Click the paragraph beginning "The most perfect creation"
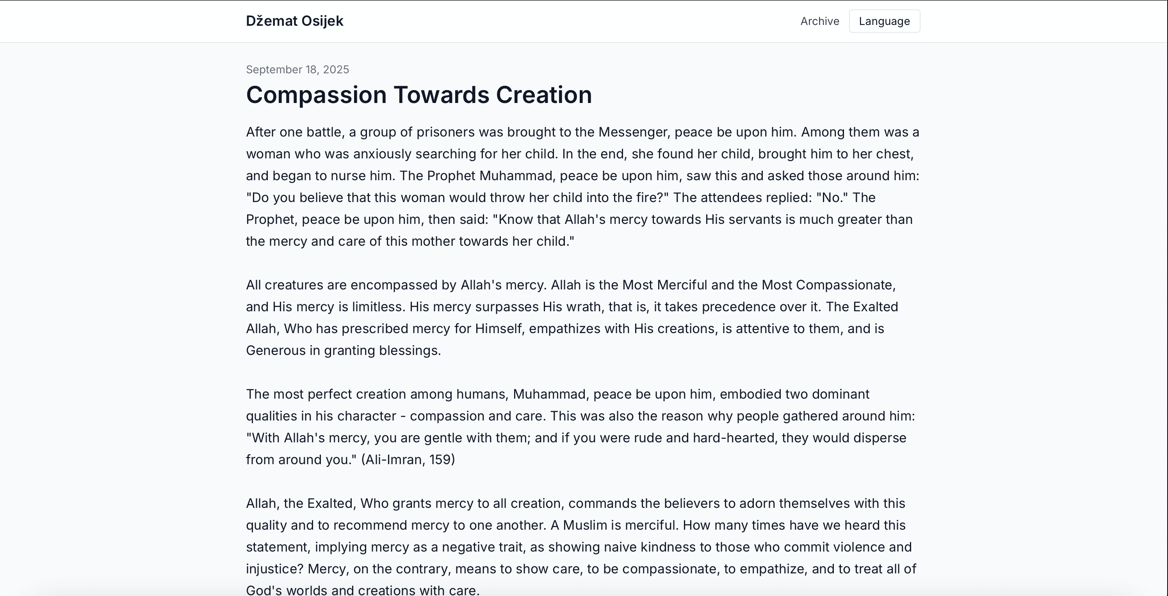The width and height of the screenshot is (1168, 596). [x=580, y=427]
